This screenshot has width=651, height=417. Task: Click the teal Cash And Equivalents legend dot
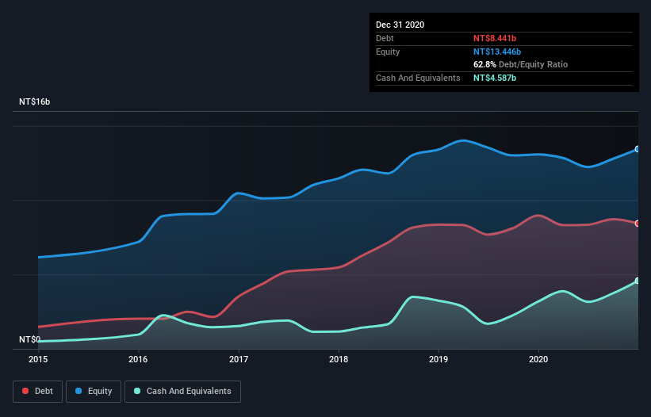click(x=137, y=391)
